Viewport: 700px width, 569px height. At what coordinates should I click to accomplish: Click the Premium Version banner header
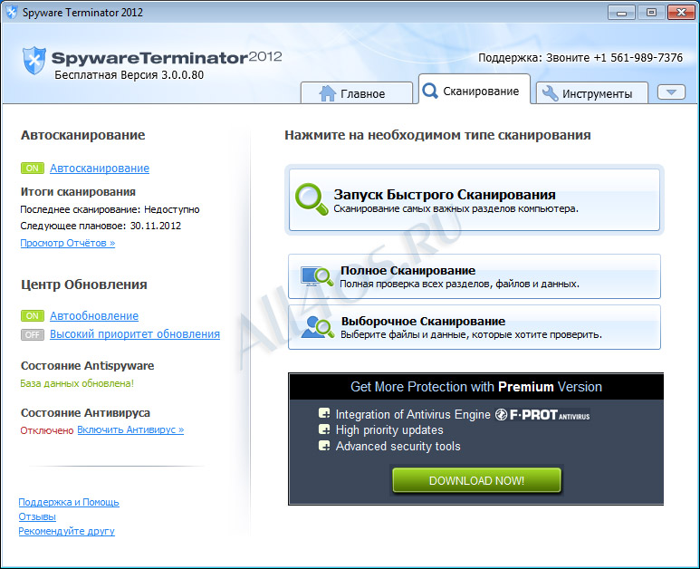tap(476, 386)
